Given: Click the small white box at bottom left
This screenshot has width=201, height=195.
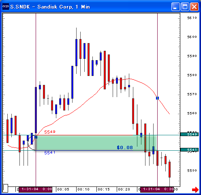Looking at the screenshot, I should pos(5,188).
